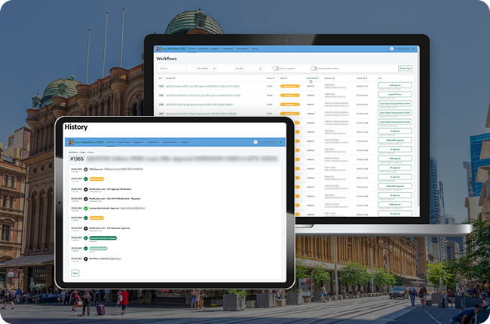Image resolution: width=490 pixels, height=324 pixels.
Task: Expand Administration menu in tablet navigation bar
Action: coord(170,142)
